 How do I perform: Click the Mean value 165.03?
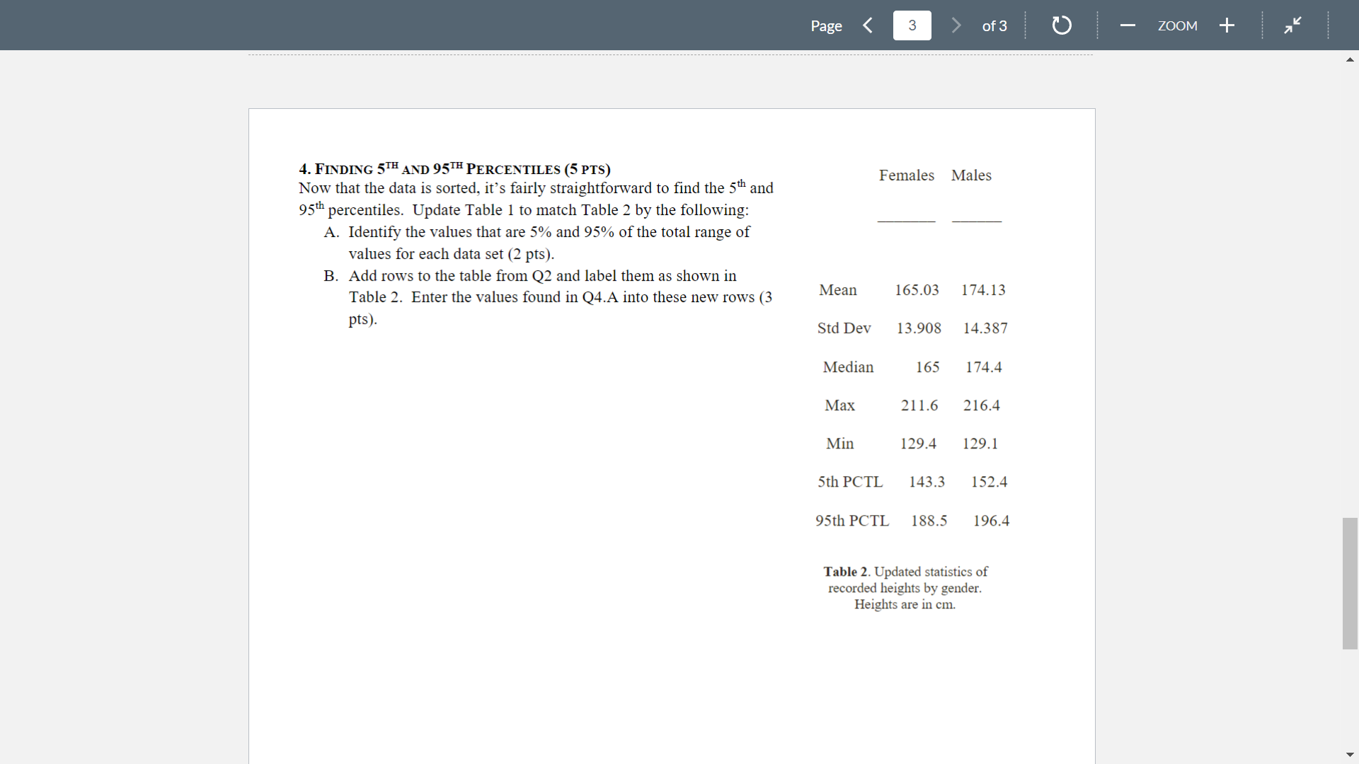917,290
